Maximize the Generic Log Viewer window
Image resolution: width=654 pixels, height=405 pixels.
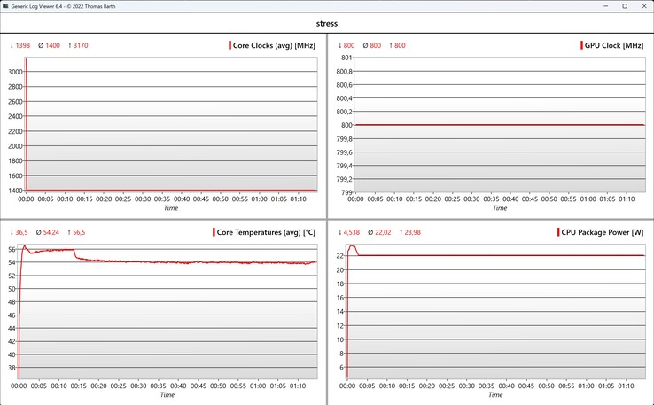click(x=625, y=6)
